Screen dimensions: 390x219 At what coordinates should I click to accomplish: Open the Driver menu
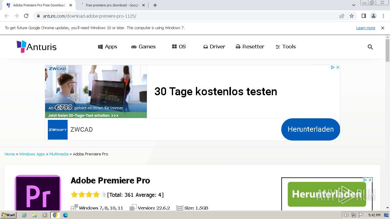coord(214,47)
